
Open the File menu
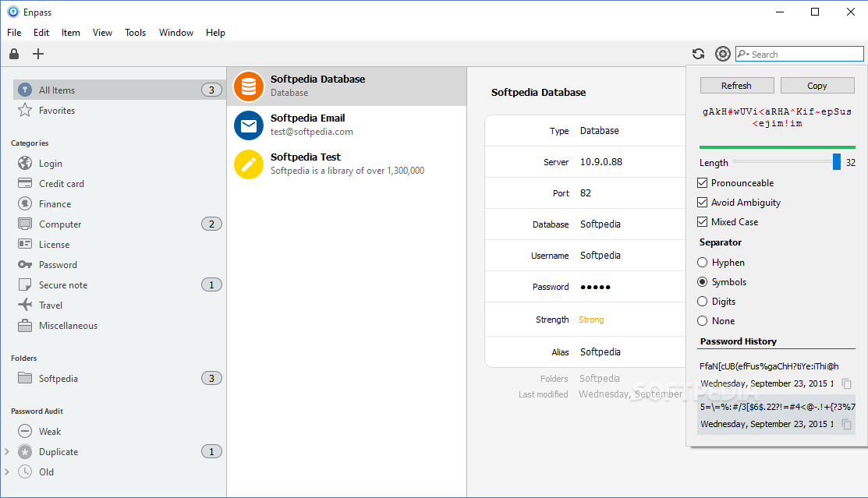(x=14, y=33)
